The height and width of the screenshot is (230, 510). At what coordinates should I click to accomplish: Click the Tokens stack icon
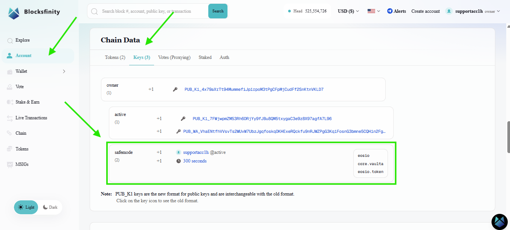click(x=10, y=149)
